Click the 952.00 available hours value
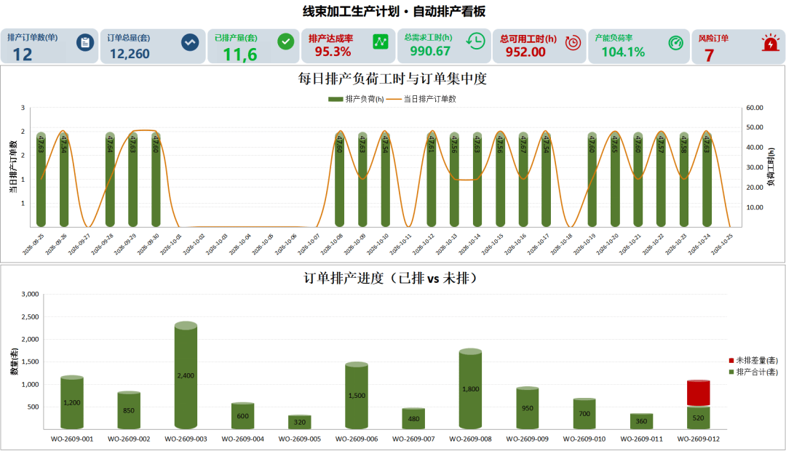Image resolution: width=786 pixels, height=451 pixels. pyautogui.click(x=525, y=52)
